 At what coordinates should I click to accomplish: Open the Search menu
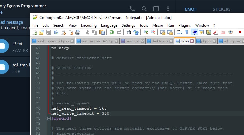coord(59,25)
